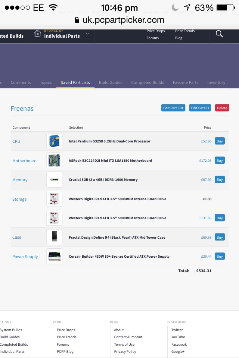The image size is (239, 358).
Task: Click the Edit Part List button
Action: pyautogui.click(x=173, y=108)
